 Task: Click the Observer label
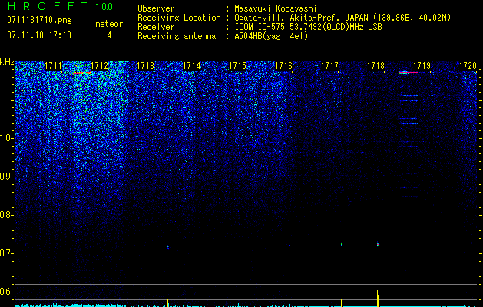pyautogui.click(x=156, y=8)
